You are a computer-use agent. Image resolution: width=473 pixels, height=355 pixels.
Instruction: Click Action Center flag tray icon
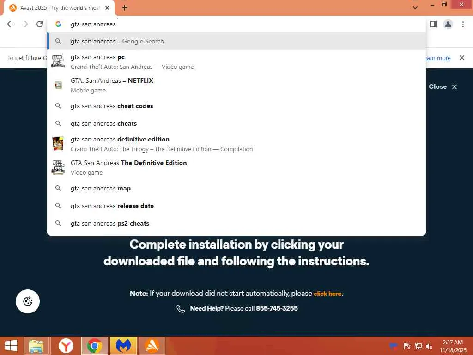tap(406, 346)
